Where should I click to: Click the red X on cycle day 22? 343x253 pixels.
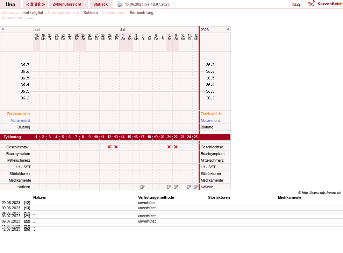click(176, 147)
